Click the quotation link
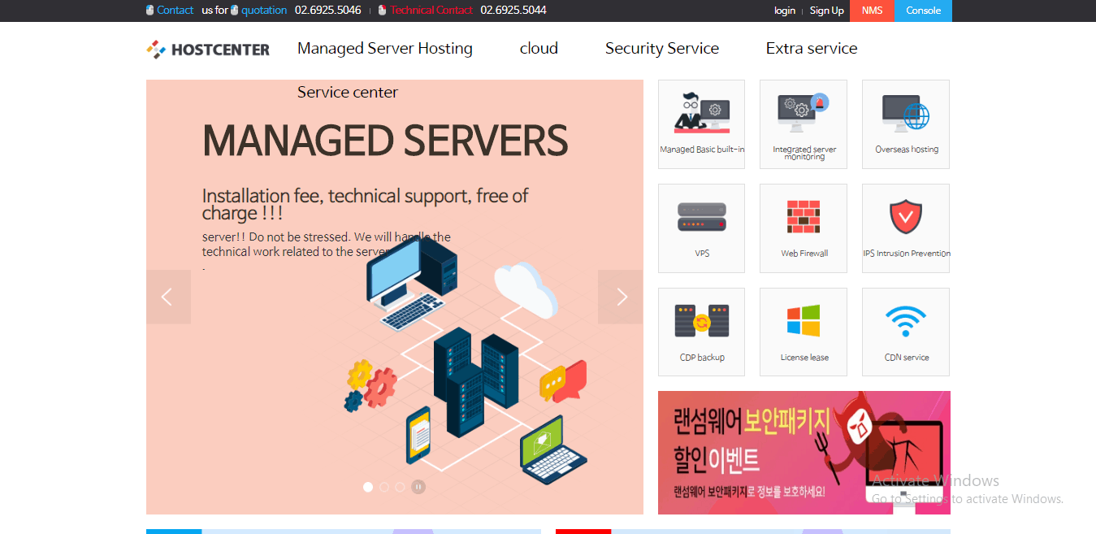The image size is (1096, 534). point(264,11)
